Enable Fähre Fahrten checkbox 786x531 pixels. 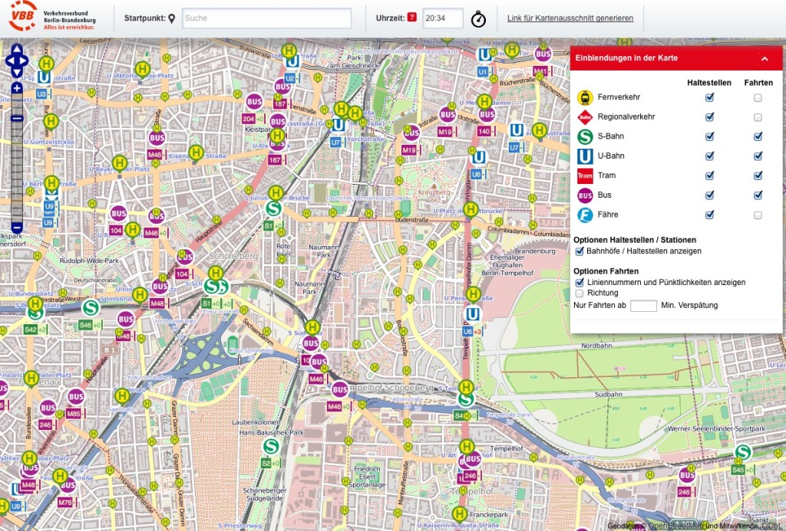pos(758,215)
